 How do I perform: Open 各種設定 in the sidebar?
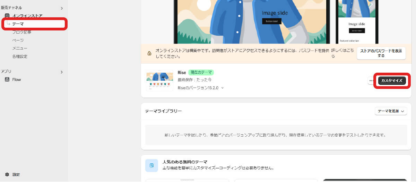[x=20, y=56]
